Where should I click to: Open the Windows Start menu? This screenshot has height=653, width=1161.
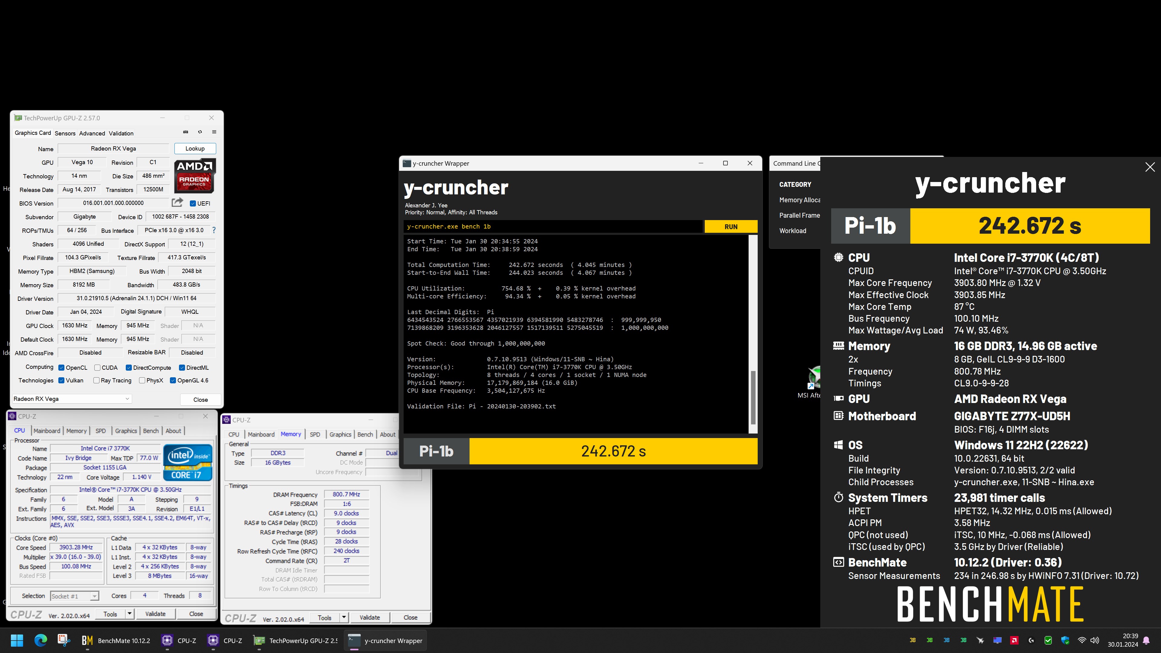point(17,640)
